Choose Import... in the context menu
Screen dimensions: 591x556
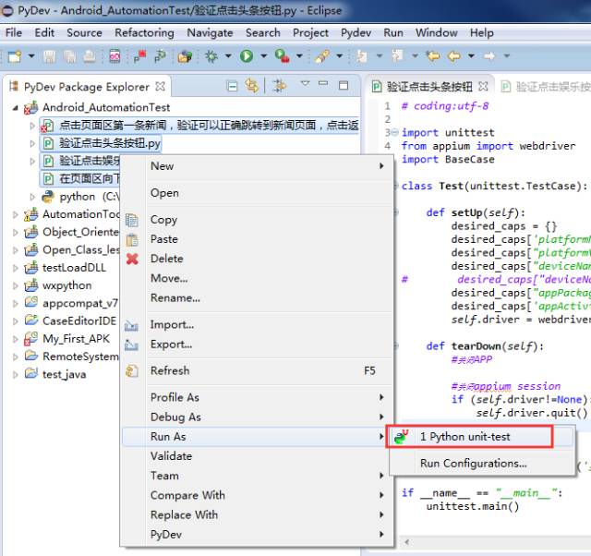pyautogui.click(x=258, y=324)
